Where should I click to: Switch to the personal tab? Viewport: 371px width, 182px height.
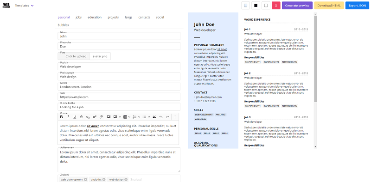(x=64, y=17)
